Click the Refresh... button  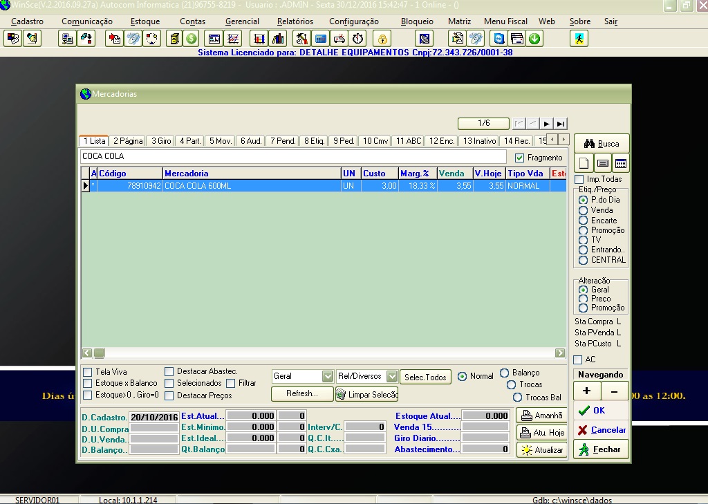[302, 394]
